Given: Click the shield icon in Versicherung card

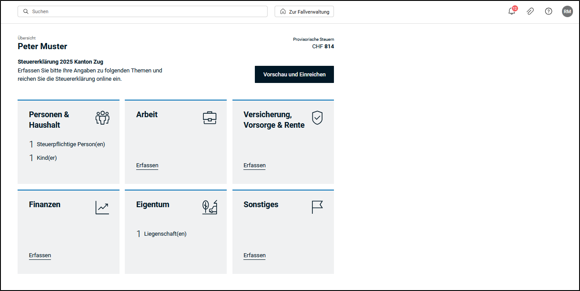Looking at the screenshot, I should point(317,118).
